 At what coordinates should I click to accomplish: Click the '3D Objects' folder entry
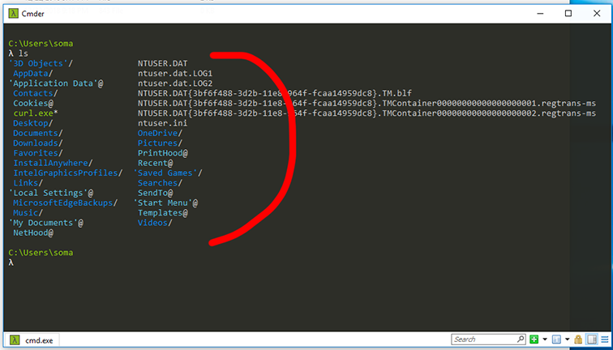point(41,63)
